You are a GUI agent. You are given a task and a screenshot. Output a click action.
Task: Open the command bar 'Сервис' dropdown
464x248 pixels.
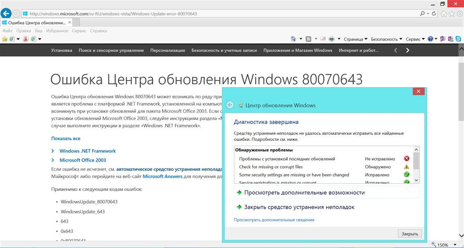coord(415,39)
